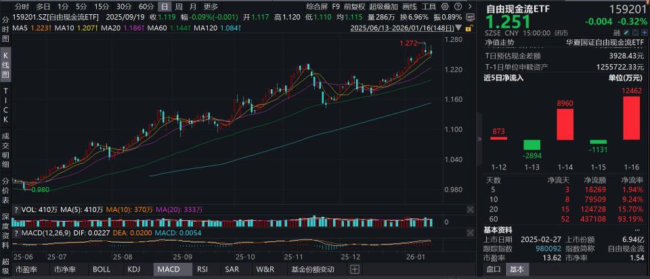650x279 pixels.
Task: Open VOL indicator help question mark
Action: (x=16, y=209)
